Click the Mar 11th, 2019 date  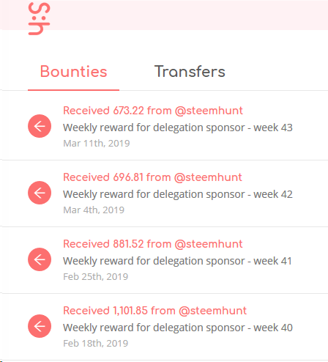(x=97, y=144)
